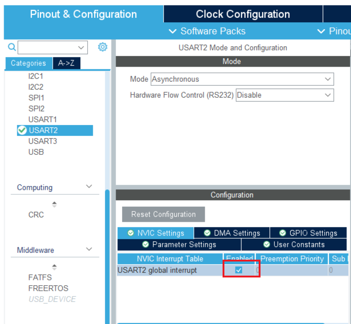Select CRC under Computing
Viewport: 351px width, 324px height.
click(x=36, y=215)
